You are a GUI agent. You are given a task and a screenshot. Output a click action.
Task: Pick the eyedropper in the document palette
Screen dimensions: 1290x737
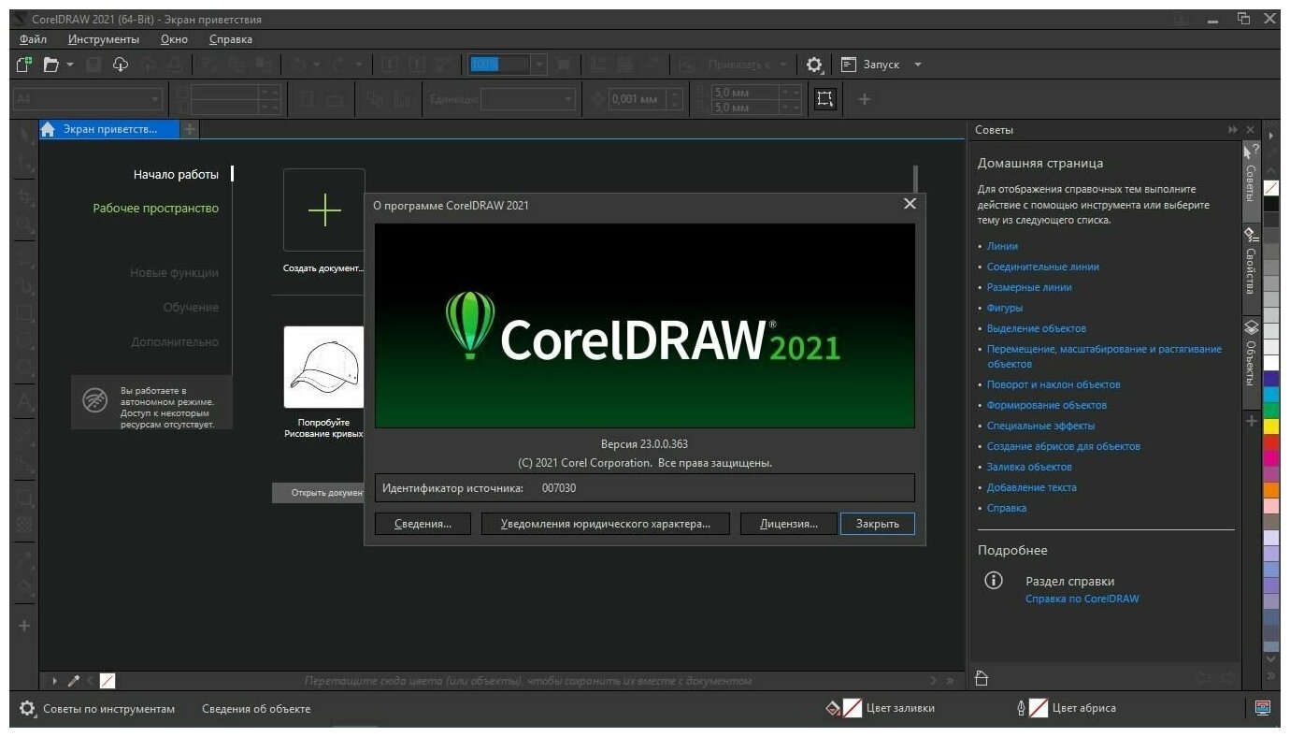[74, 681]
